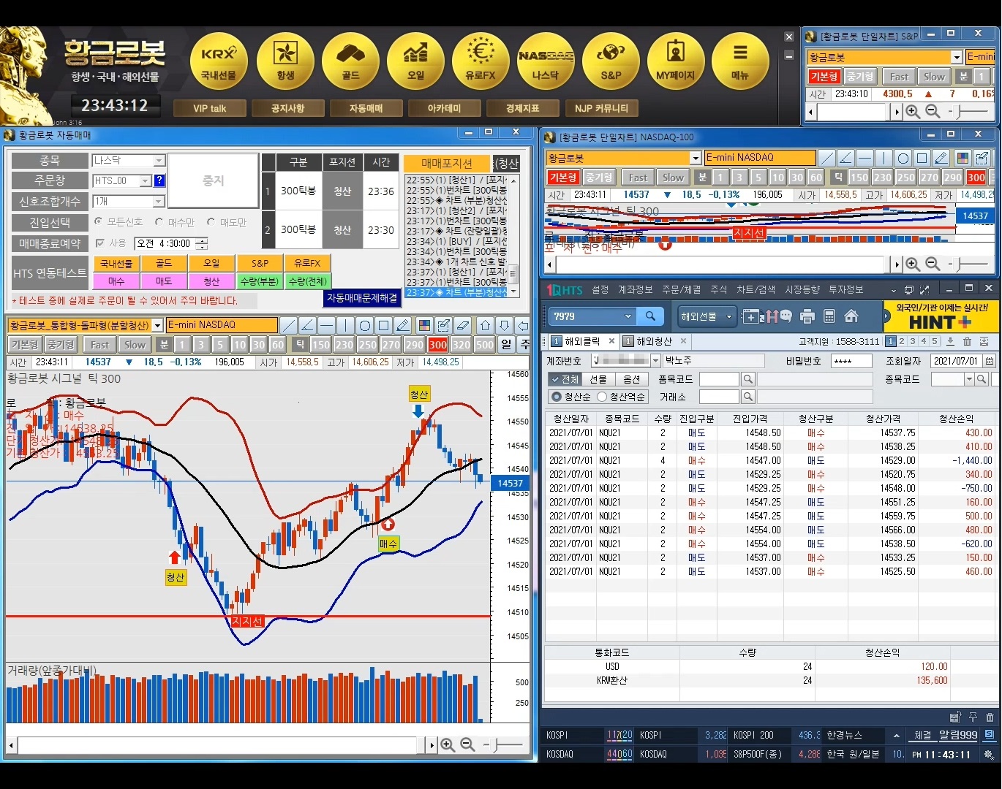Open calendar picker next to 조회일자
Screen dimensions: 1002x789
tap(989, 361)
